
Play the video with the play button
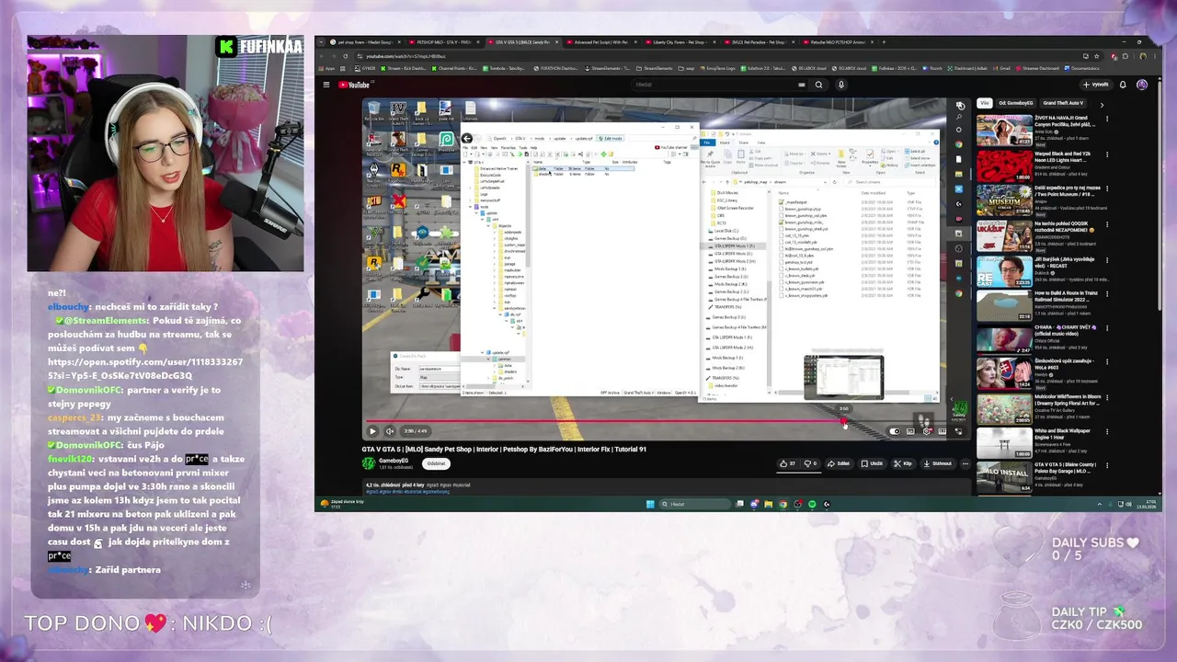pyautogui.click(x=372, y=431)
